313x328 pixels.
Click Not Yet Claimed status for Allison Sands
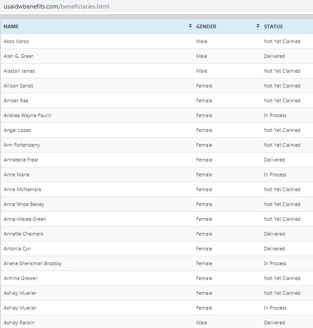282,86
